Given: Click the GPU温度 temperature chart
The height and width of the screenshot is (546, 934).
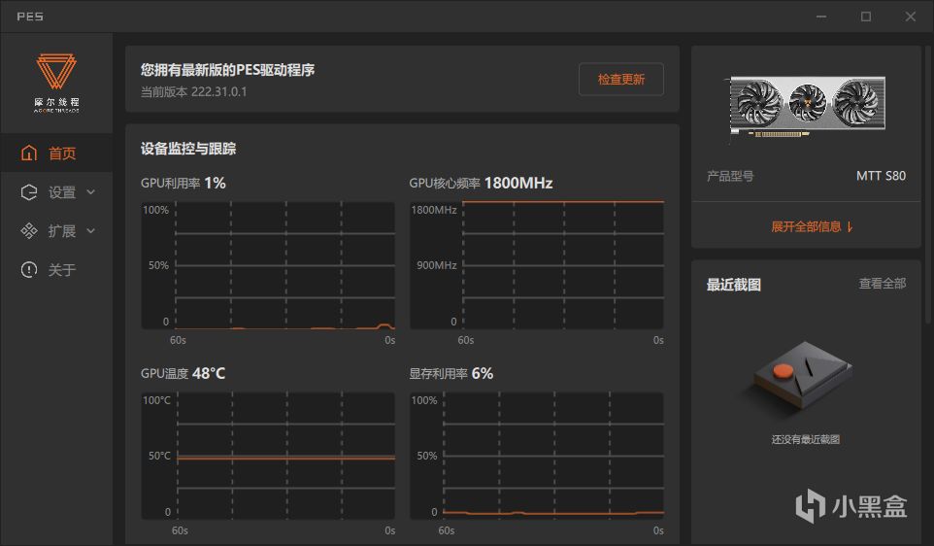Looking at the screenshot, I should point(268,456).
